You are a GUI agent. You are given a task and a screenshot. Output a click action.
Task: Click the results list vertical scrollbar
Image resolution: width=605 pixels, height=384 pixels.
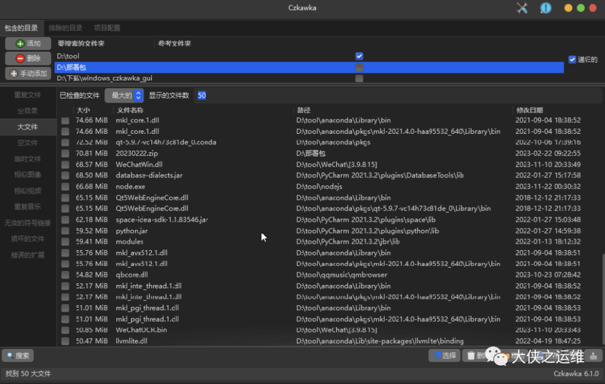click(603, 299)
